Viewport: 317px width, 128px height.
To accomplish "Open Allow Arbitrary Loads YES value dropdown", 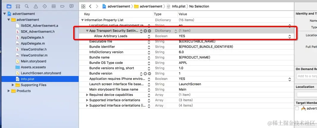I will click(290, 36).
